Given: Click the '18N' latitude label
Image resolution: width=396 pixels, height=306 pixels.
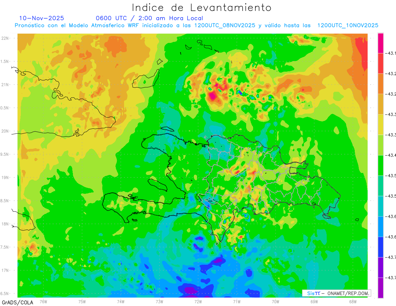Looking at the screenshot, I should tap(6, 224).
